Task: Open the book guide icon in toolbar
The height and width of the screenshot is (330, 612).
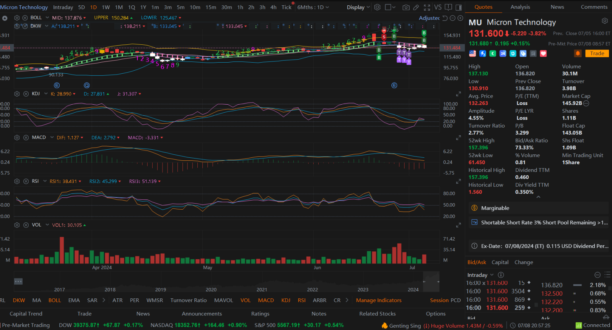Action: (x=449, y=7)
